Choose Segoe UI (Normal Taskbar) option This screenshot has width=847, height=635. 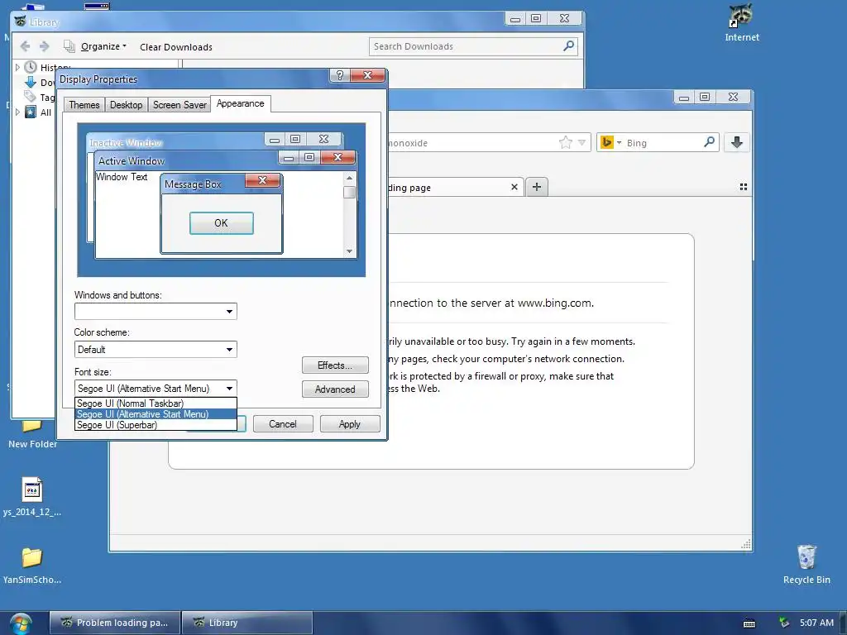pyautogui.click(x=156, y=403)
